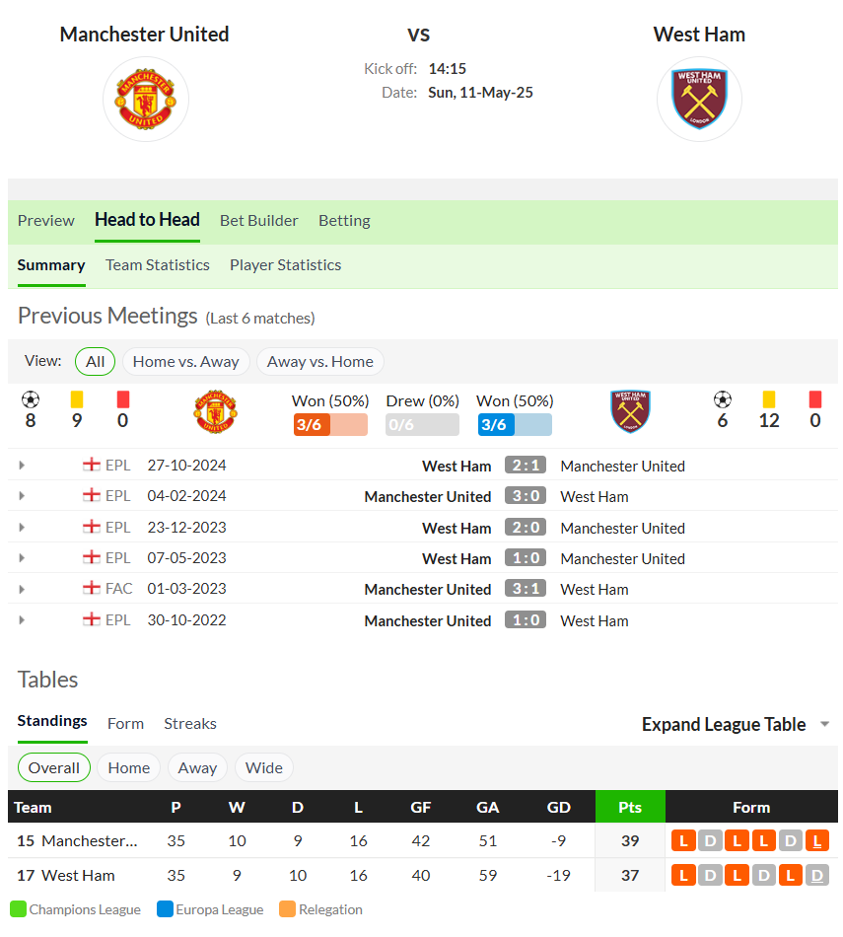This screenshot has height=937, width=843.
Task: Click the 3:0 score badge for 04-02-2024
Action: (526, 496)
